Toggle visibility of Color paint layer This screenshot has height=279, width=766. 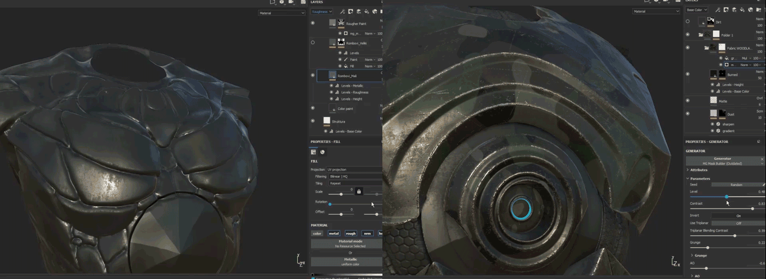coord(313,108)
